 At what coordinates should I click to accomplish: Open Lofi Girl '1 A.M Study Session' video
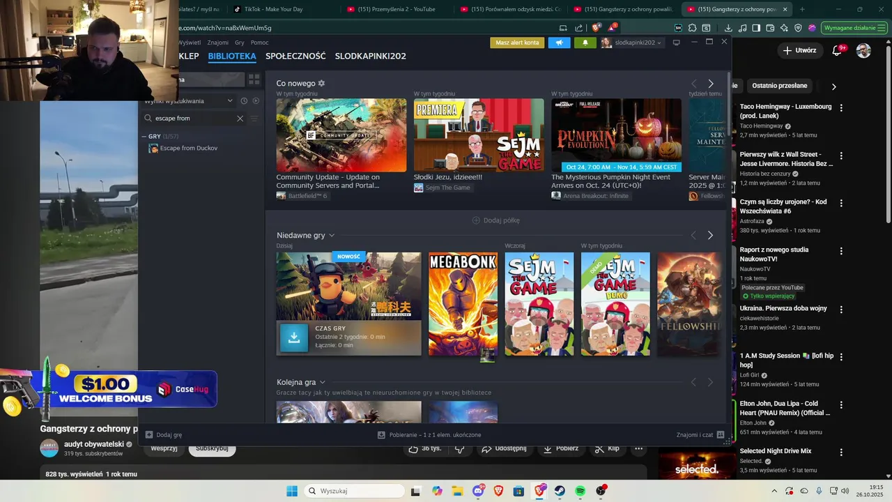(787, 360)
